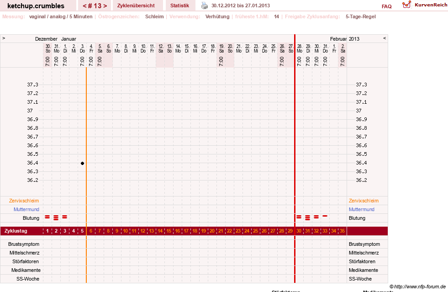Click the Verhütung usage value
This screenshot has height=292, width=448.
click(x=217, y=16)
